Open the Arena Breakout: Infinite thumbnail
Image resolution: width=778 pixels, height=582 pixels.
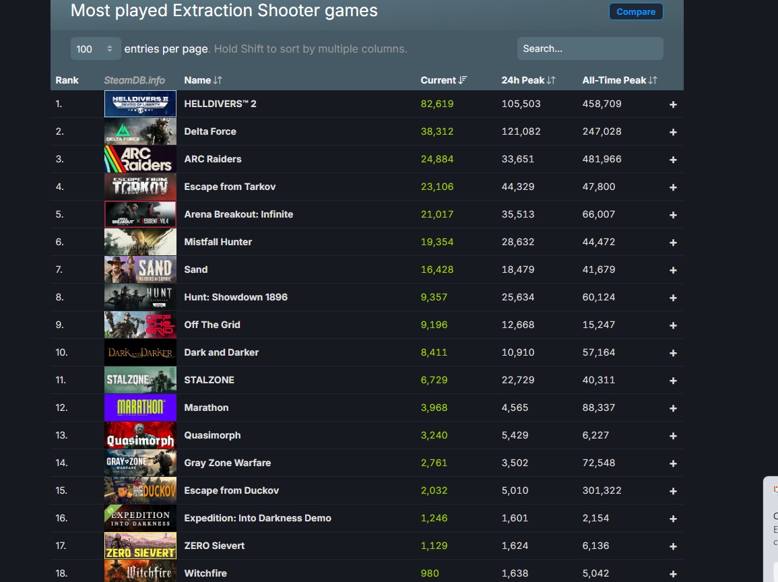click(140, 214)
